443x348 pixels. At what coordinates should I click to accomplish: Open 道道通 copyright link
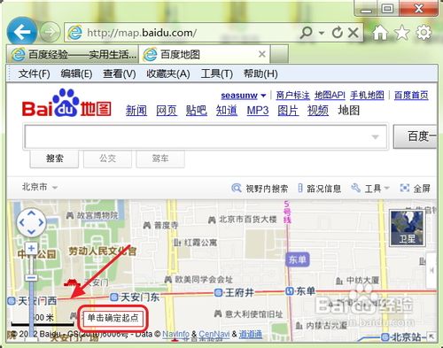(x=251, y=334)
